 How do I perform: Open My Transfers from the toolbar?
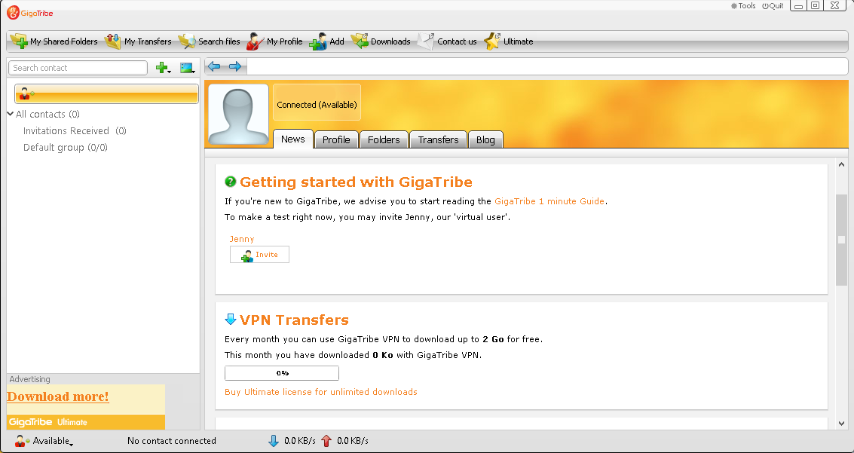(x=138, y=41)
